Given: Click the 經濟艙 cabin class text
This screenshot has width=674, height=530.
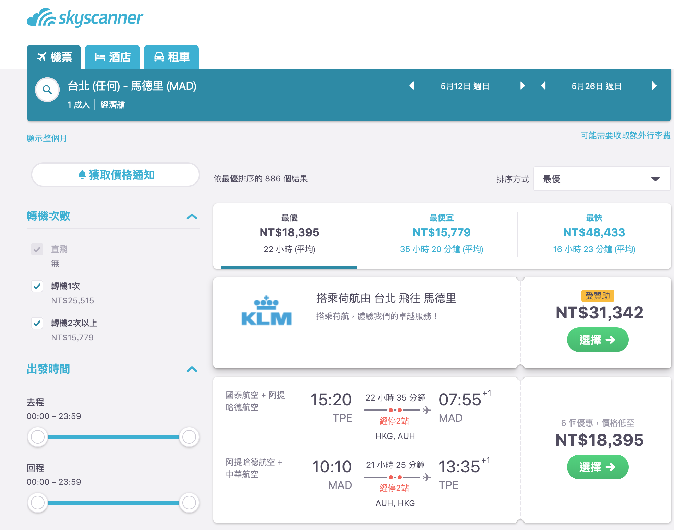Looking at the screenshot, I should pos(112,105).
